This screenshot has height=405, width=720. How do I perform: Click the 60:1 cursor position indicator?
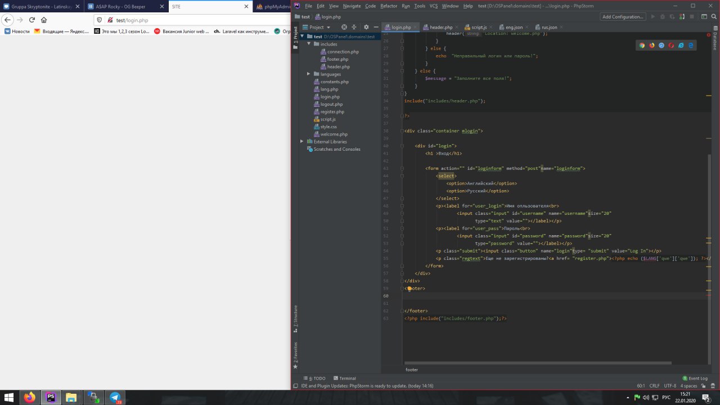pyautogui.click(x=641, y=386)
